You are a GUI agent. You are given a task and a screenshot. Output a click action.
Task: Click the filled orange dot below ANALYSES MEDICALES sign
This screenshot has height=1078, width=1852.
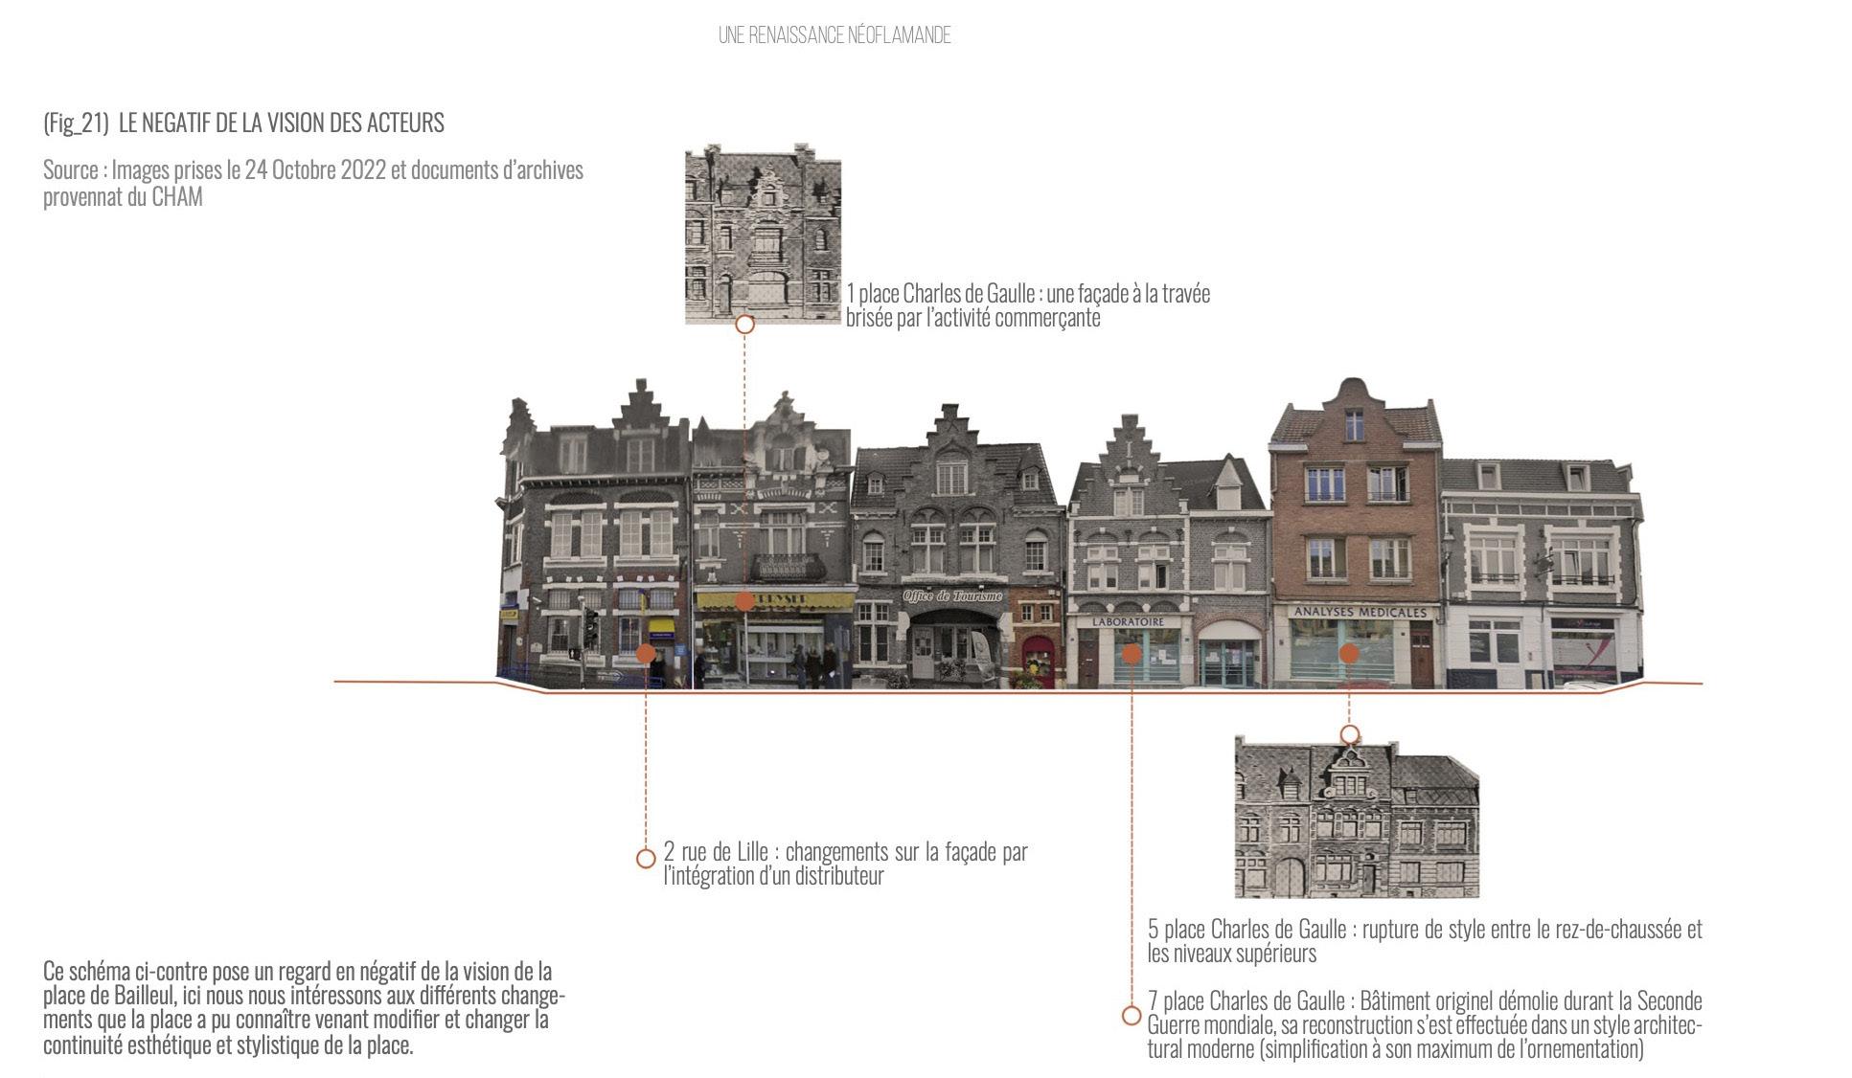tap(1349, 654)
